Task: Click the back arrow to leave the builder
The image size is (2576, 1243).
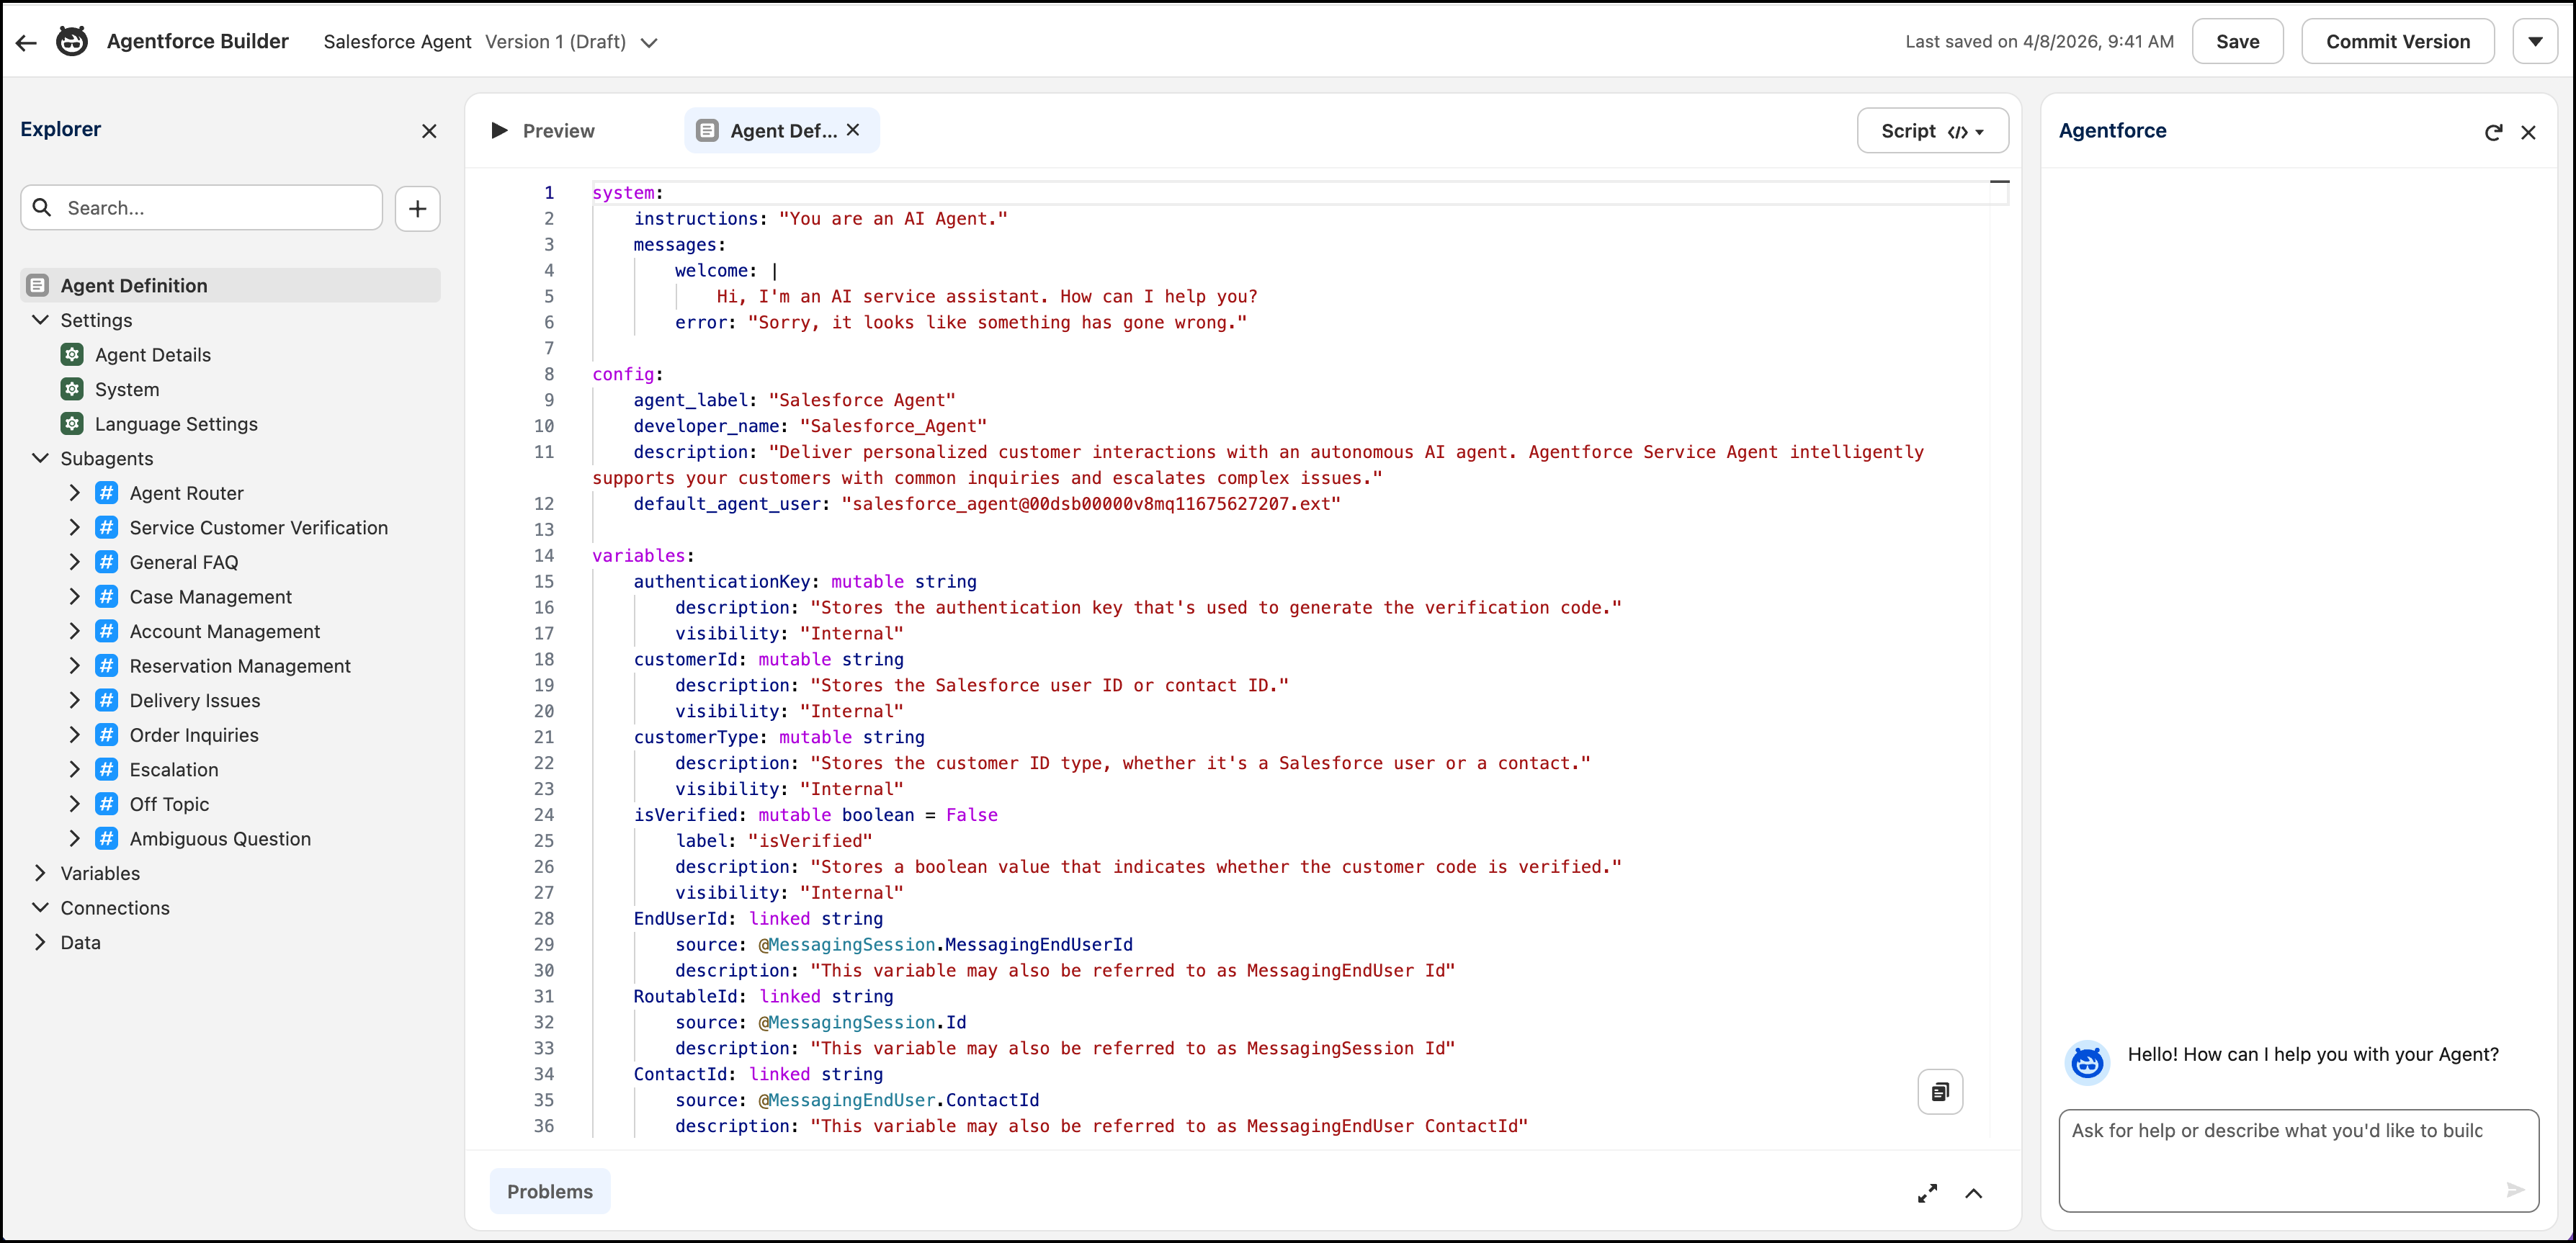Action: point(25,41)
